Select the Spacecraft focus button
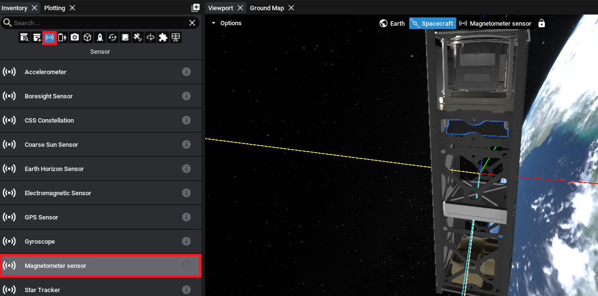This screenshot has width=598, height=296. (x=432, y=23)
